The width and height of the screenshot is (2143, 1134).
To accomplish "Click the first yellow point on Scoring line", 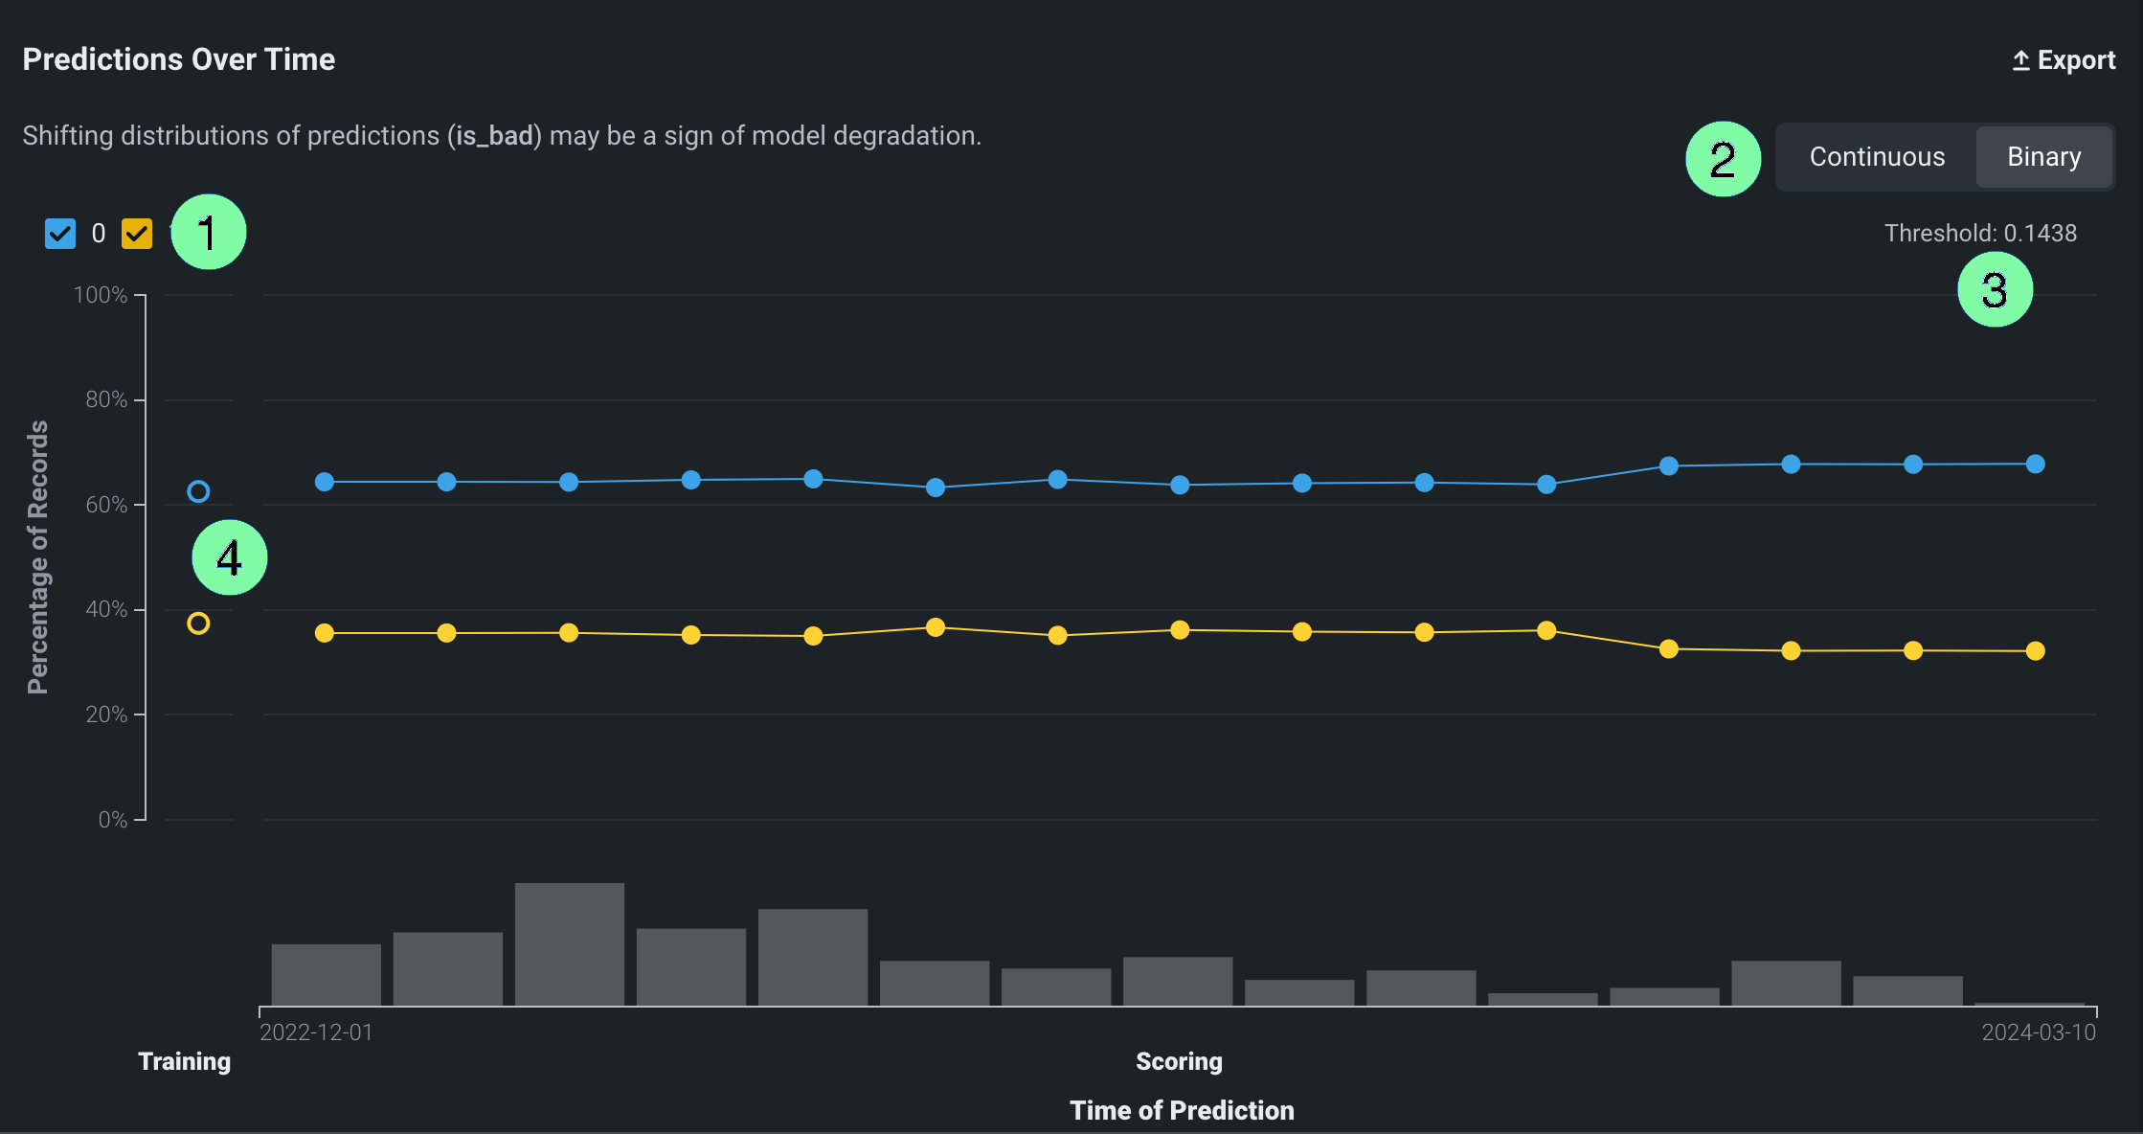I will (x=325, y=633).
